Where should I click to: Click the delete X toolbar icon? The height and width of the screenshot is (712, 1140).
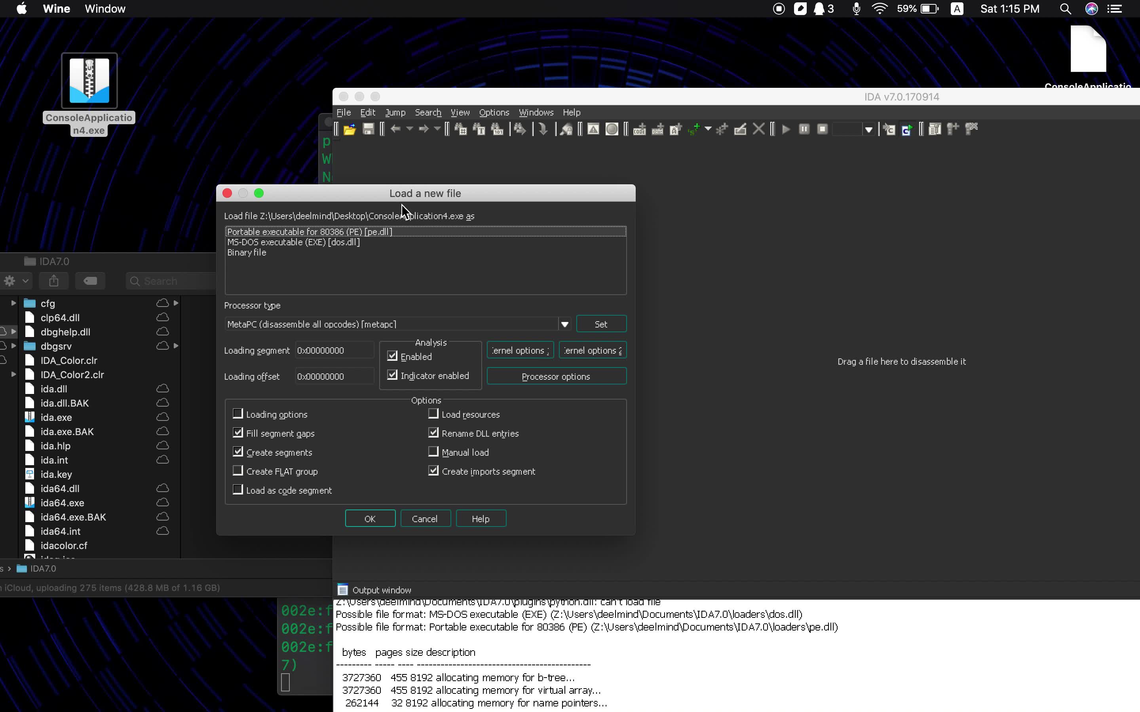[758, 129]
